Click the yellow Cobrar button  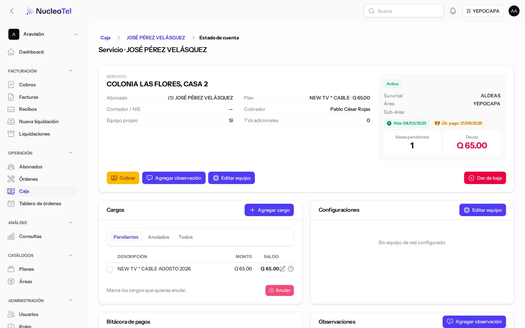tap(123, 178)
